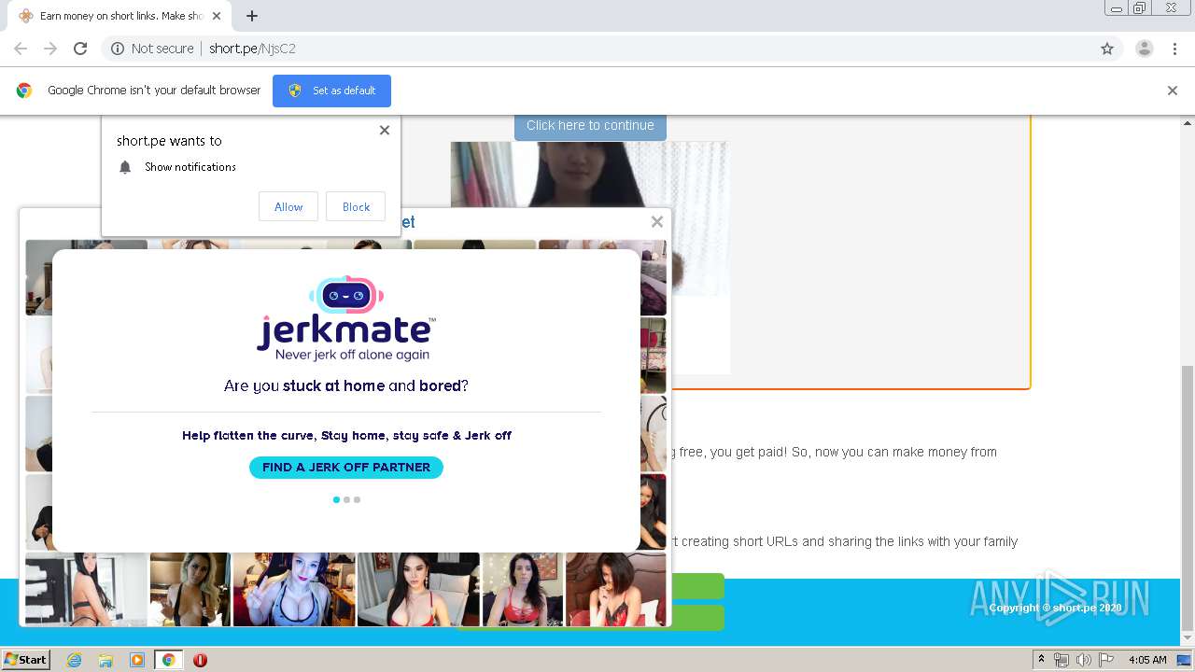Click the short.pe wants to heading
The image size is (1195, 672).
click(169, 141)
